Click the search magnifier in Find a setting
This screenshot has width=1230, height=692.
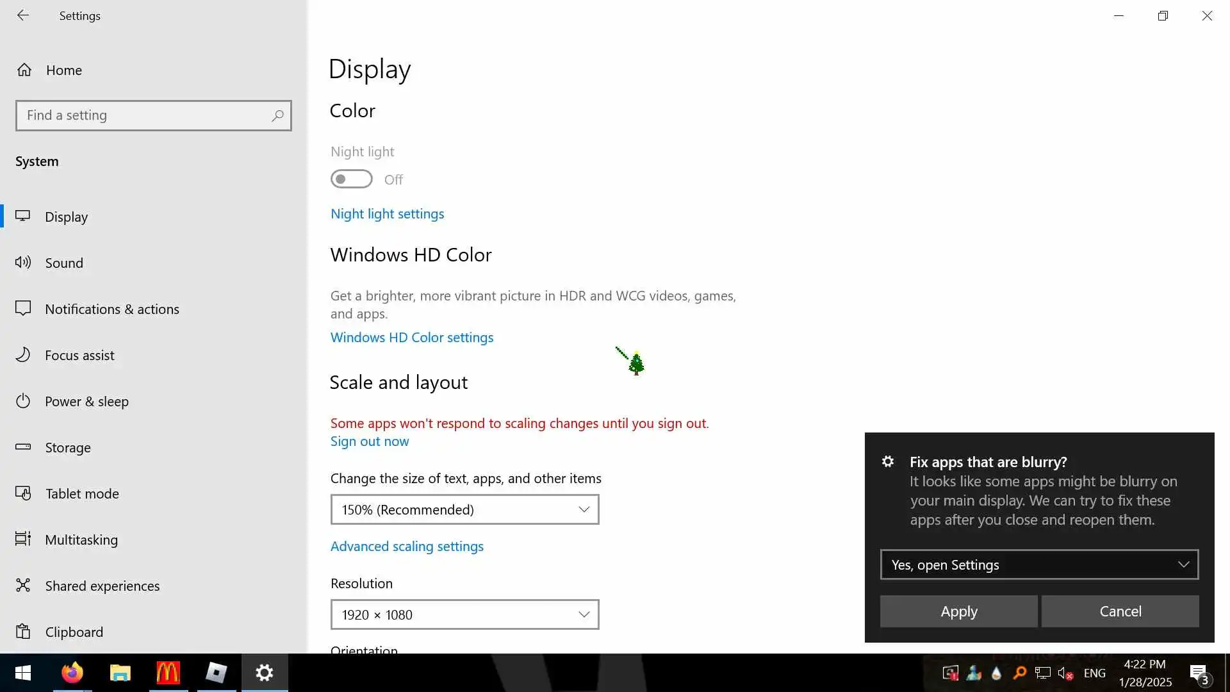[277, 116]
